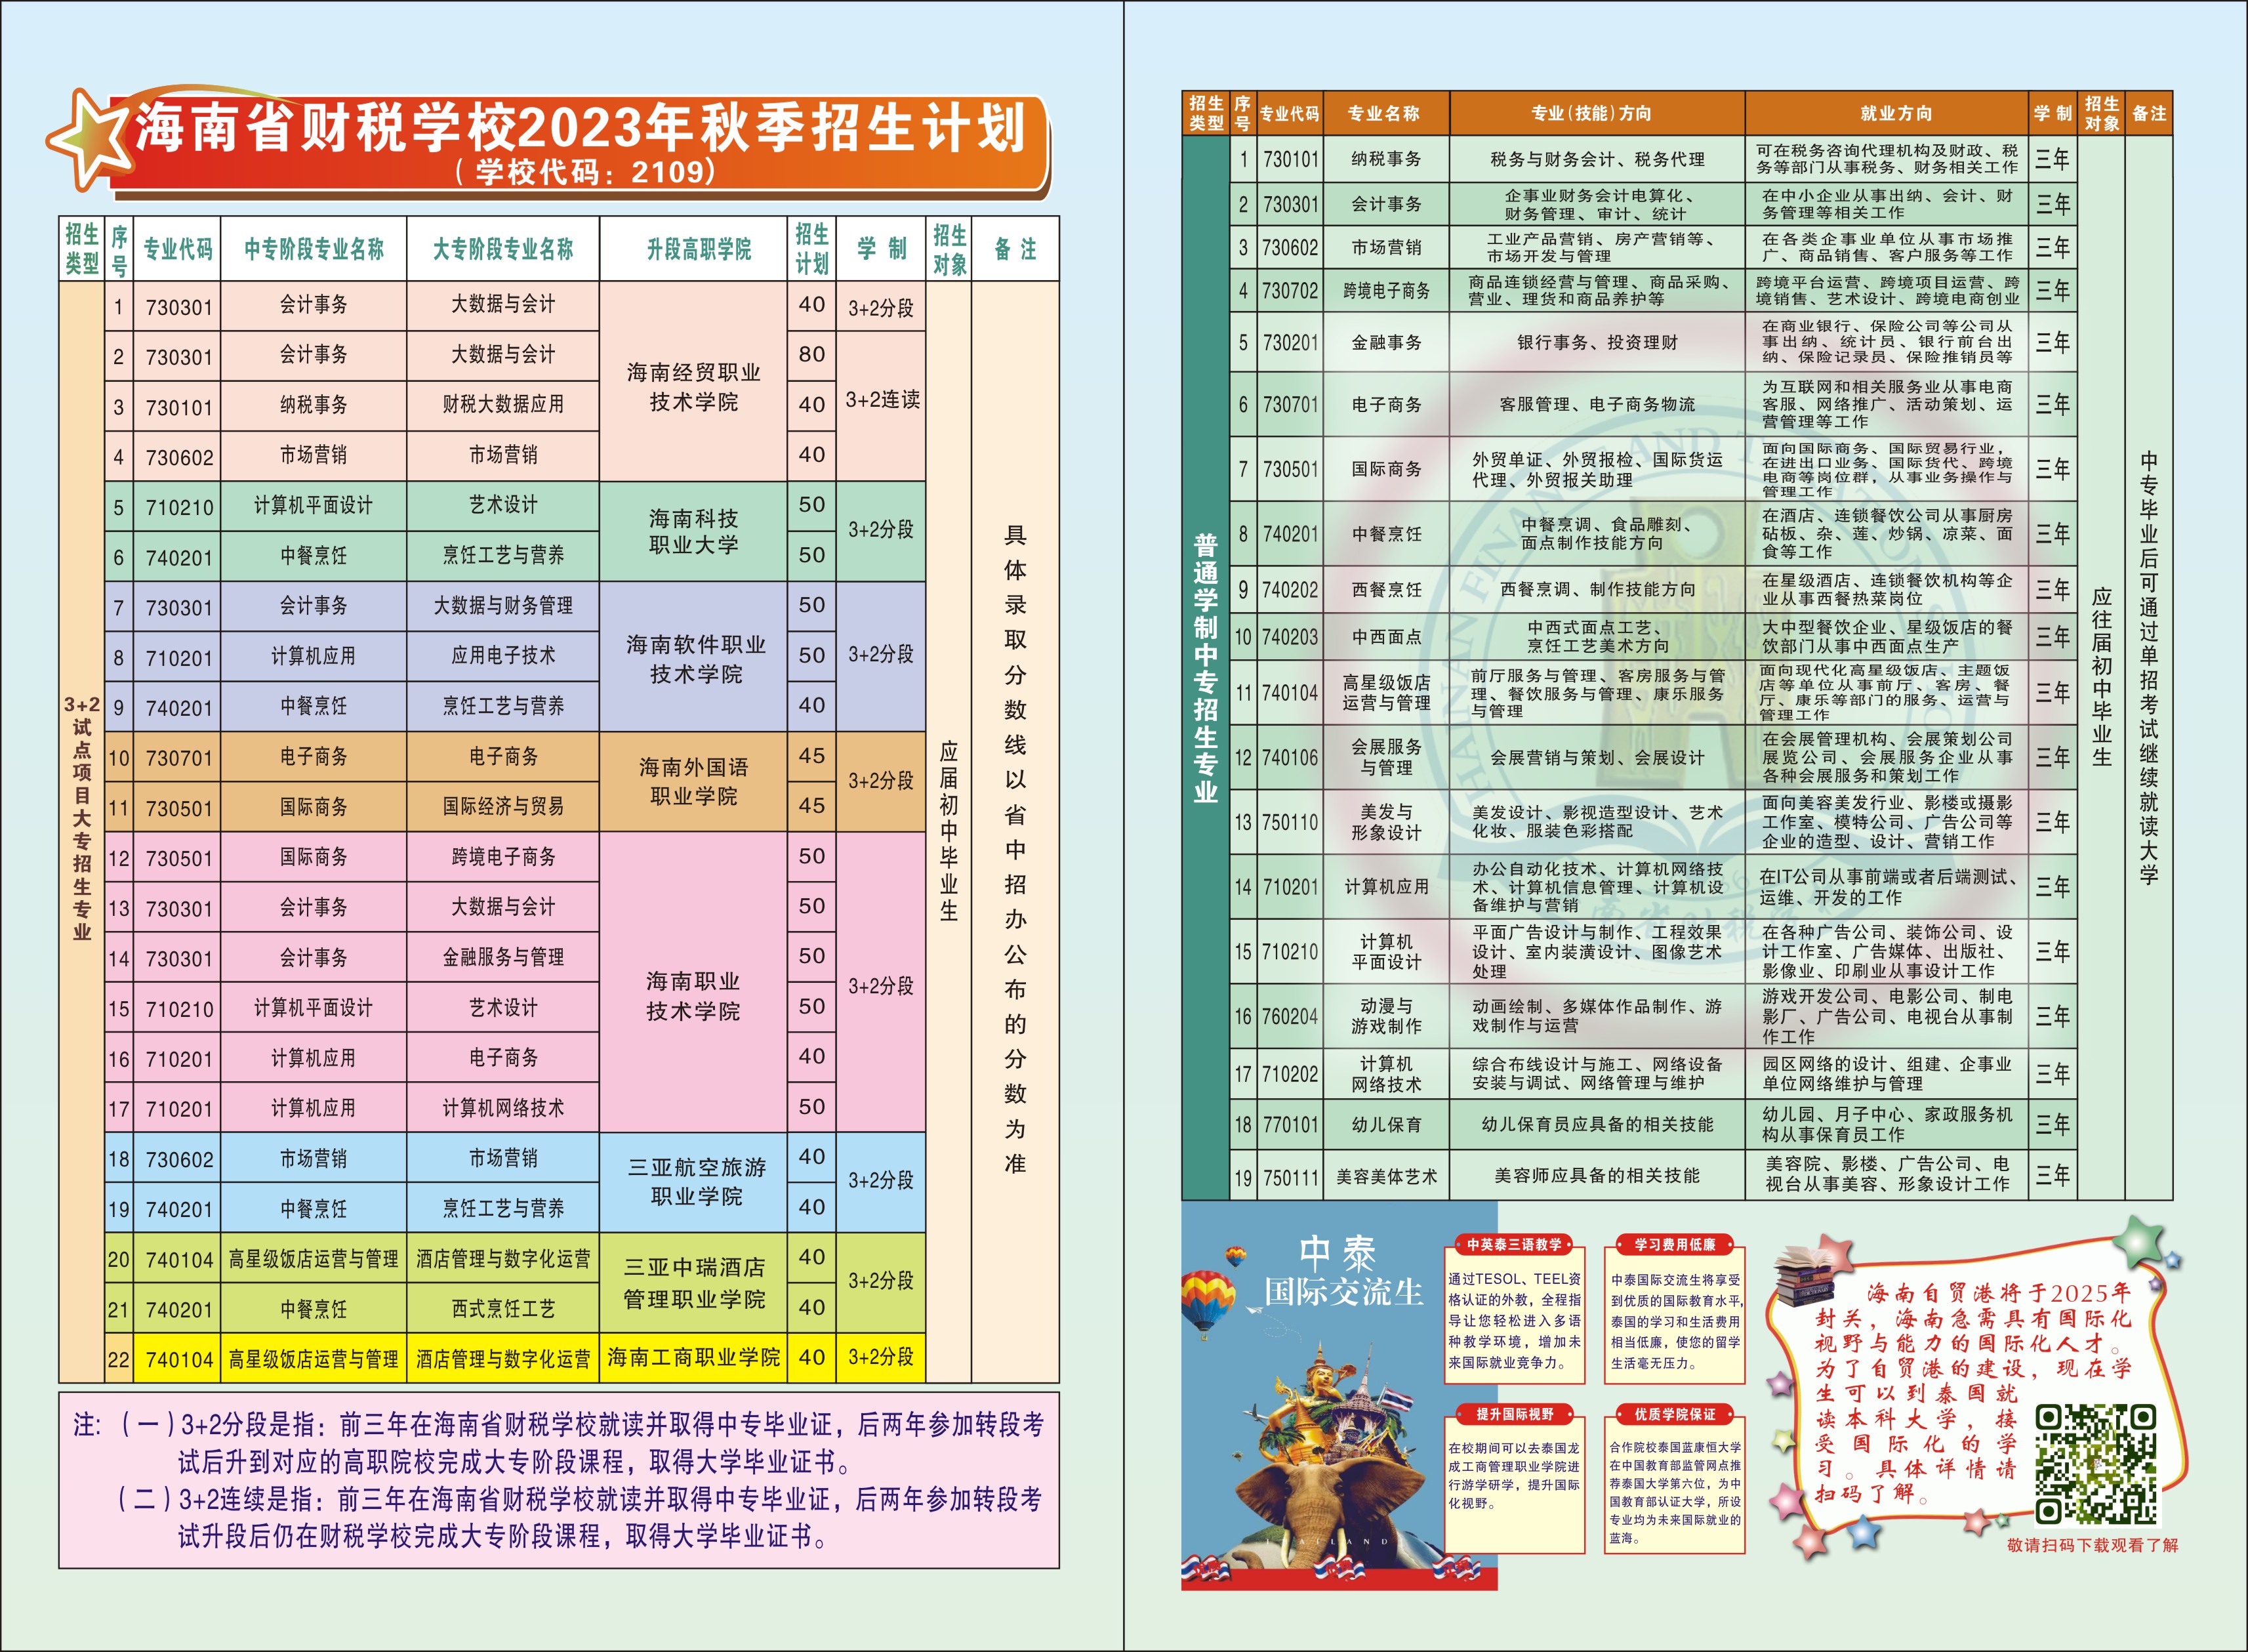The image size is (2248, 1652).
Task: Click the major code 730702
Action: (x=1290, y=291)
